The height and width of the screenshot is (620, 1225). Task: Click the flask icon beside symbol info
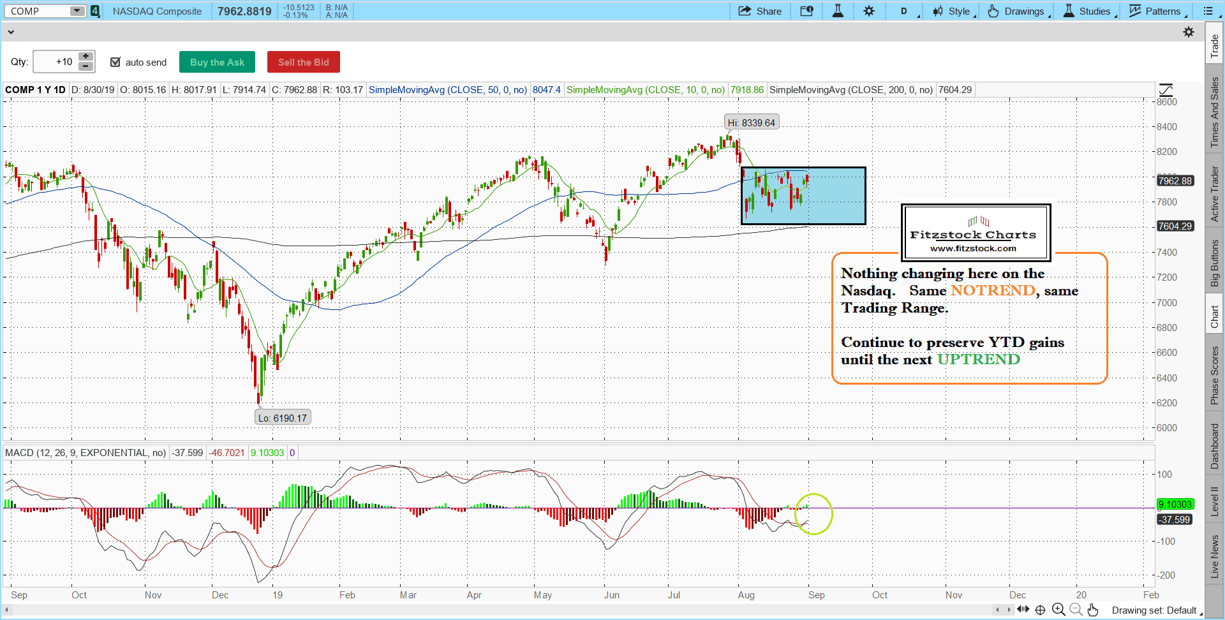pyautogui.click(x=838, y=11)
